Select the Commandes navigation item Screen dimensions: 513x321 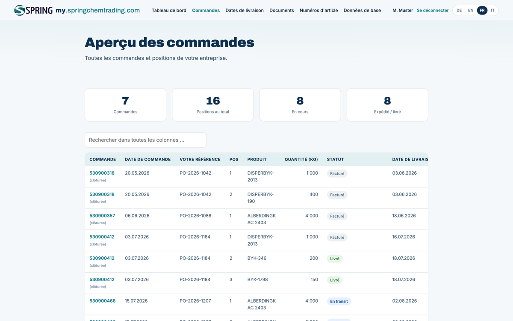coord(206,10)
